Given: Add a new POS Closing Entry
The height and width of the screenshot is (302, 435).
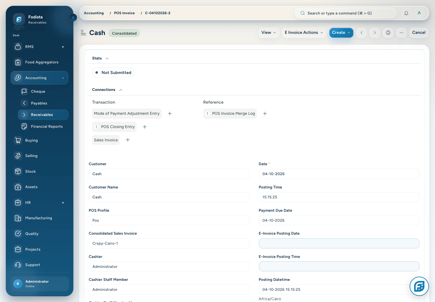Looking at the screenshot, I should click(x=145, y=127).
